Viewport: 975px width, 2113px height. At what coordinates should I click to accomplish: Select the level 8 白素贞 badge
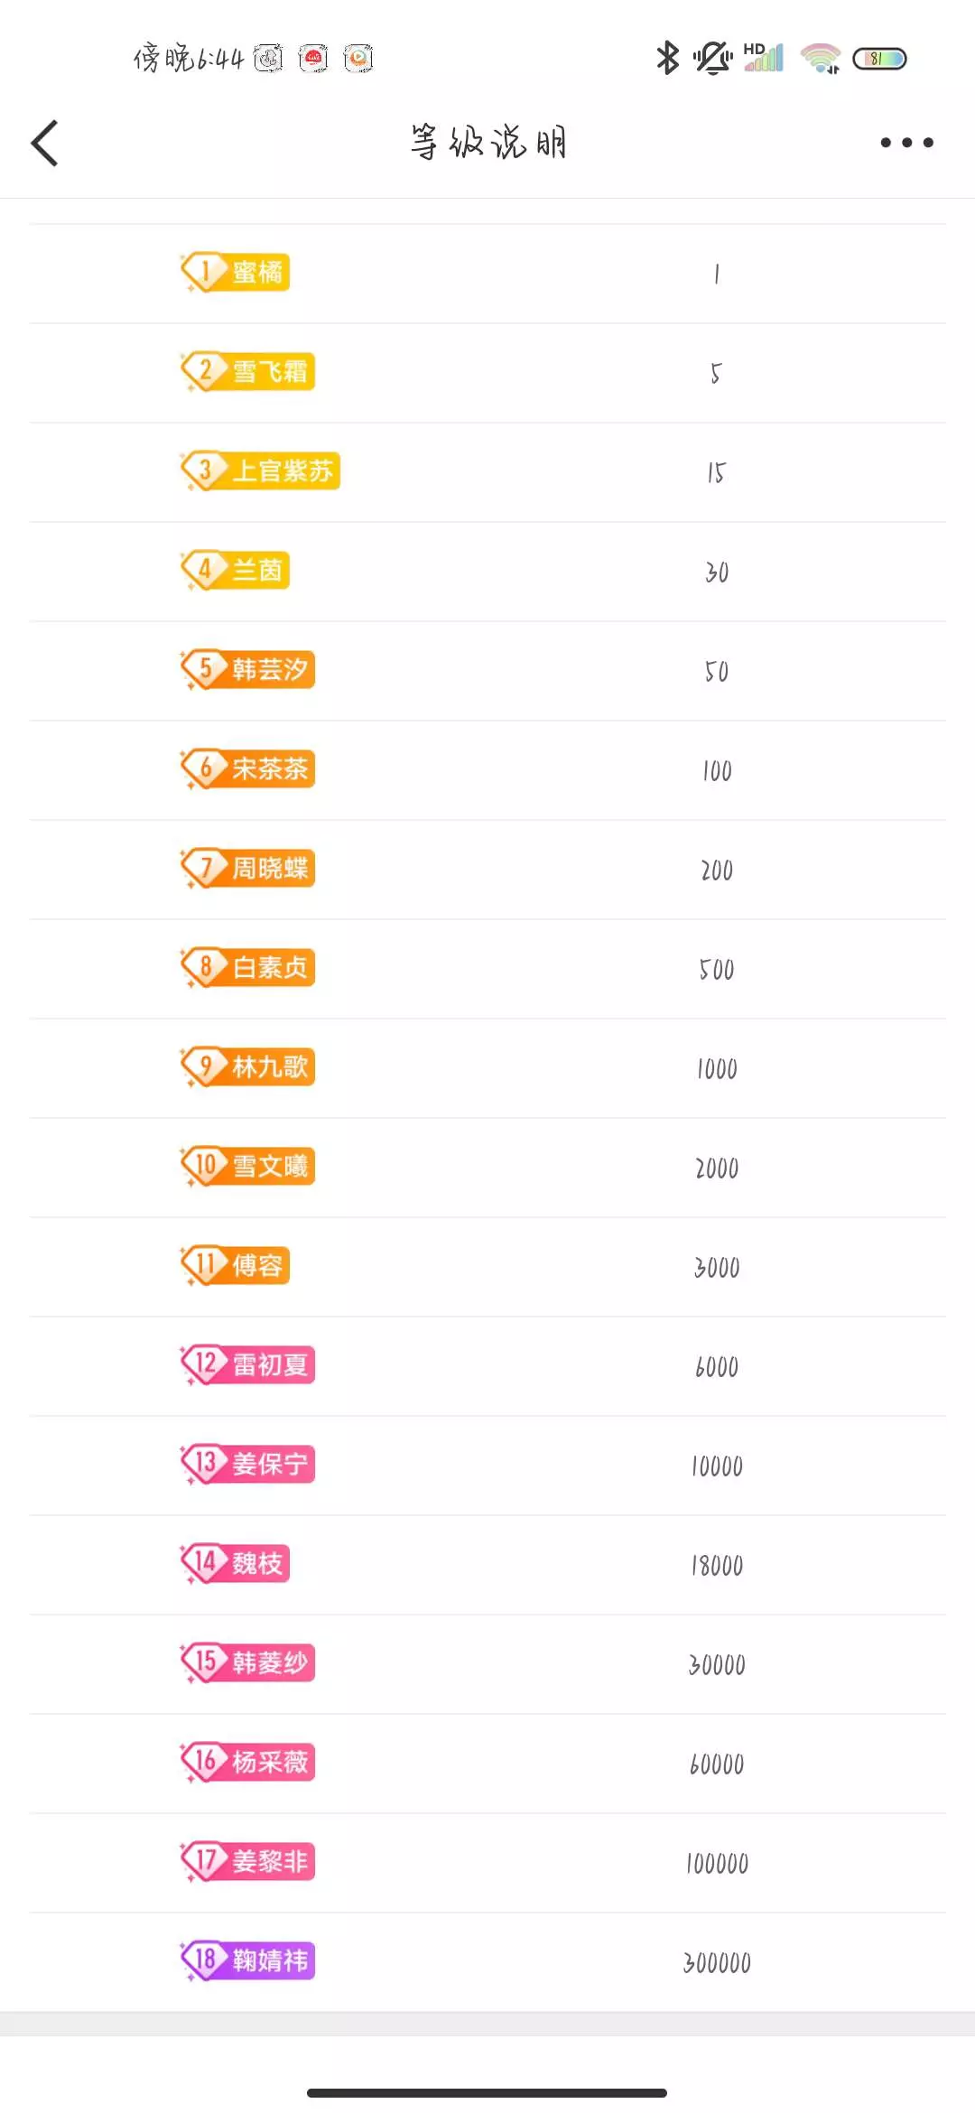[247, 968]
